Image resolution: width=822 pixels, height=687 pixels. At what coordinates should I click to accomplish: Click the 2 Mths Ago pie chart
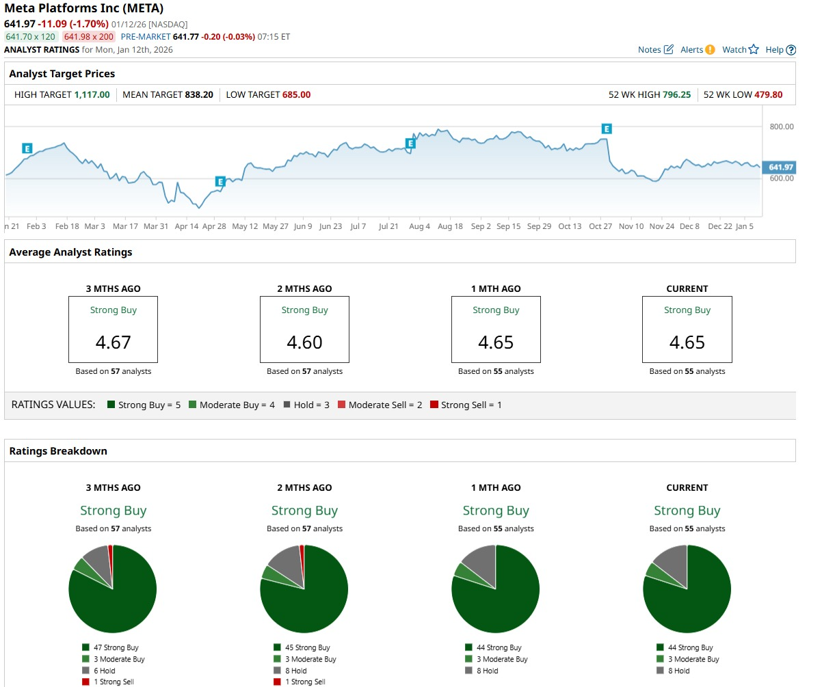click(x=304, y=589)
